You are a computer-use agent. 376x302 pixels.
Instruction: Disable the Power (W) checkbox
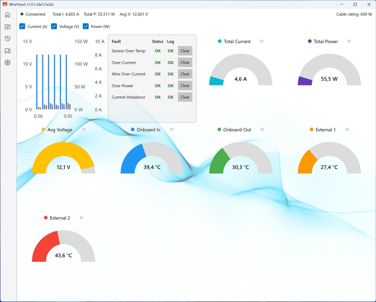[86, 26]
